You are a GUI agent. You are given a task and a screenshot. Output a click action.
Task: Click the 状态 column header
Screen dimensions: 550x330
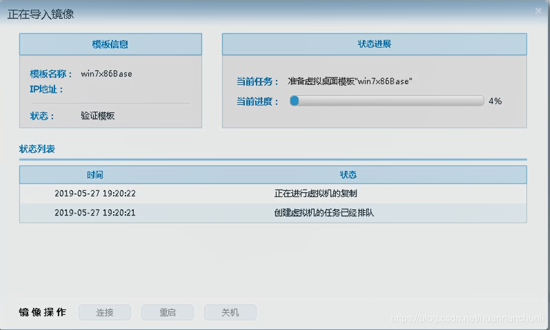(x=348, y=174)
